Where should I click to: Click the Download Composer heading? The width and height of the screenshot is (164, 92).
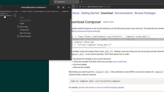(86, 22)
